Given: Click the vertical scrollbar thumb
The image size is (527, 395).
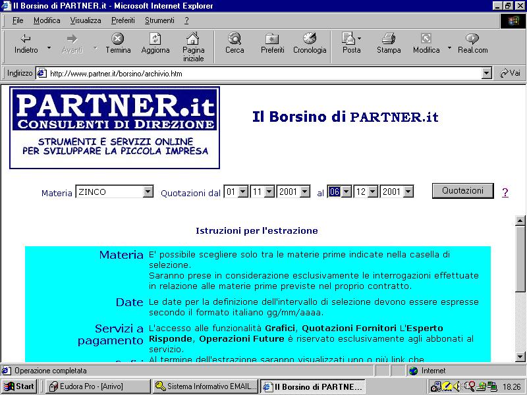Looking at the screenshot, I should point(520,260).
